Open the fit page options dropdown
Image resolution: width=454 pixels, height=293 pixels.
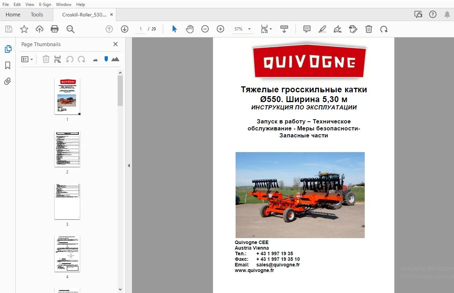(x=266, y=29)
